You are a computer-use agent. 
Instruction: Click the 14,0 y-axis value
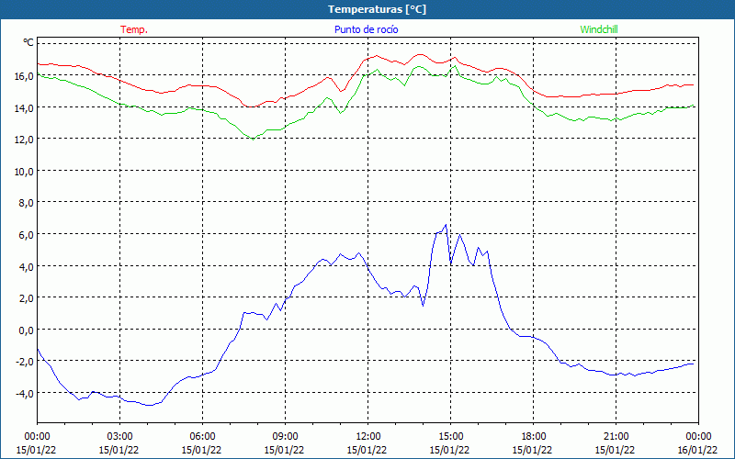[24, 107]
